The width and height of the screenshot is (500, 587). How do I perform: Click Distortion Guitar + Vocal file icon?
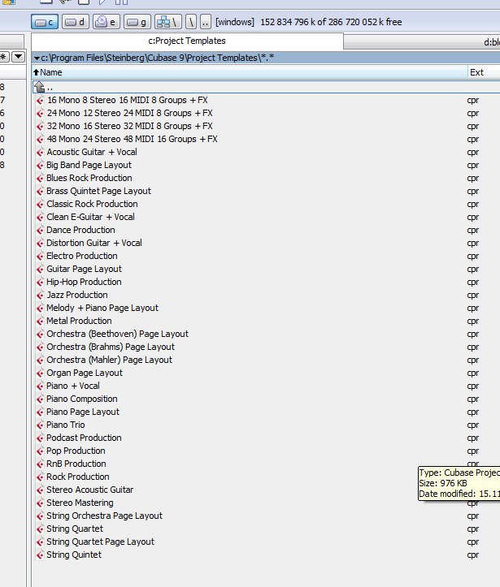[40, 244]
